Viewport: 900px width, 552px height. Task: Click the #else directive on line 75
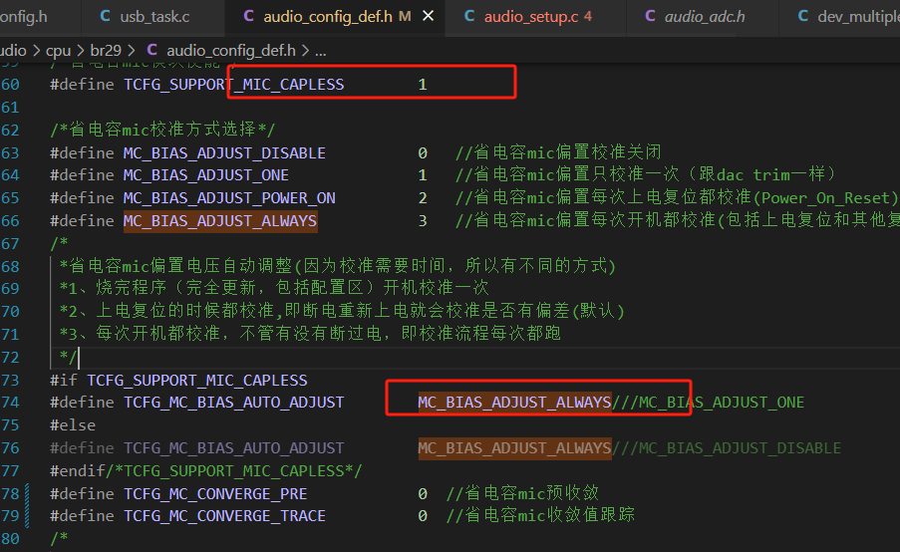[73, 425]
